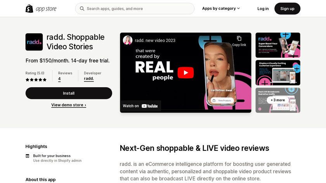Select the Use directly in Shopify admin text
The width and height of the screenshot is (326, 183).
(x=57, y=161)
